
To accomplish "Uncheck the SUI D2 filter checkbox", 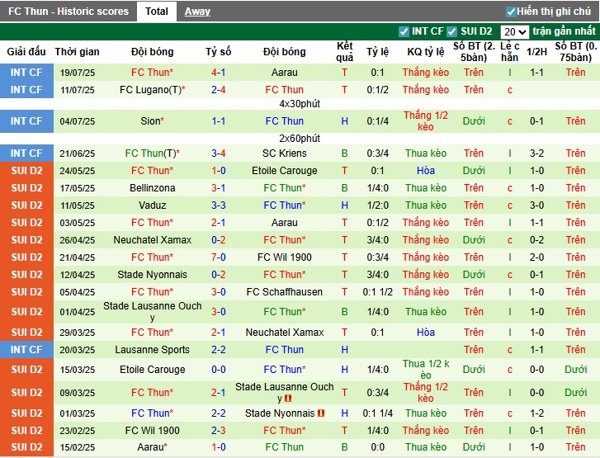I will coord(452,31).
